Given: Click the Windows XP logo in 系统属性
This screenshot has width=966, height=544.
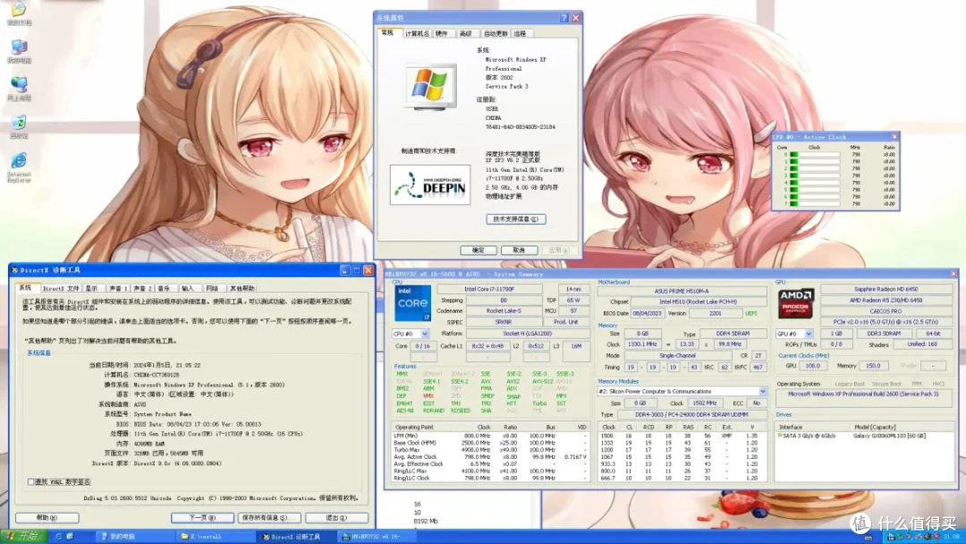Looking at the screenshot, I should click(430, 86).
